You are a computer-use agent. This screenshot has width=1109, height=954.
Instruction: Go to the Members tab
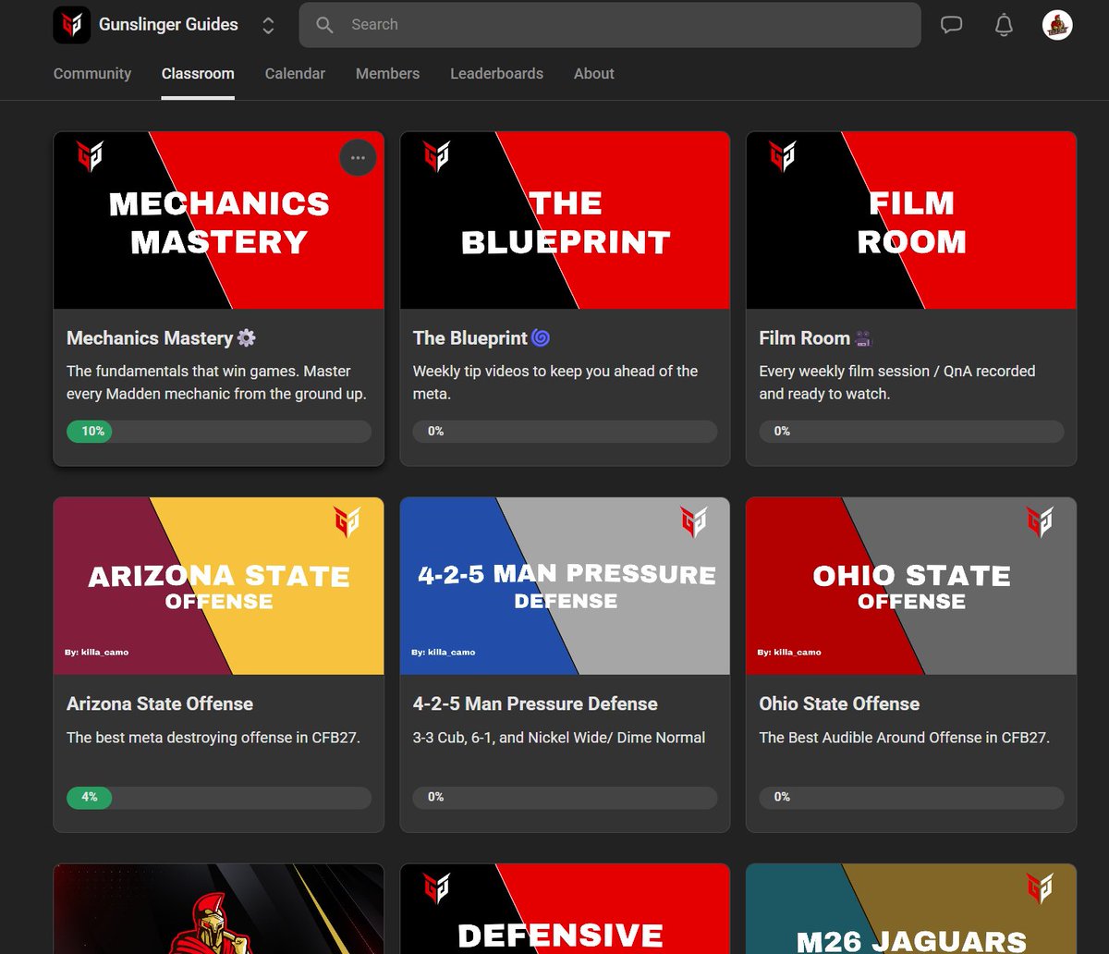387,74
